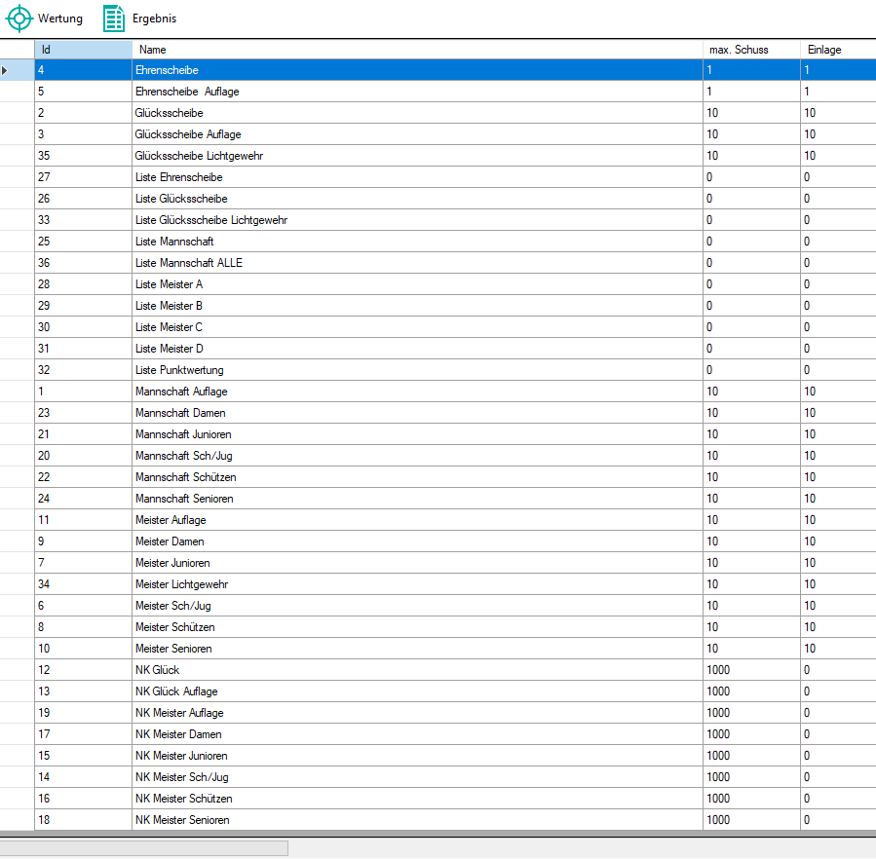Open the Wertung toolbar label
876x859 pixels.
pos(60,19)
